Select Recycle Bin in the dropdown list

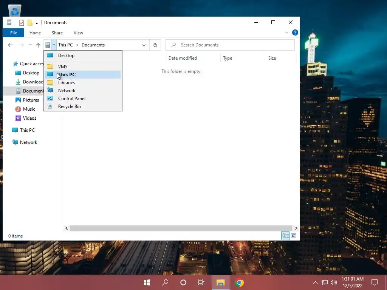(x=83, y=106)
